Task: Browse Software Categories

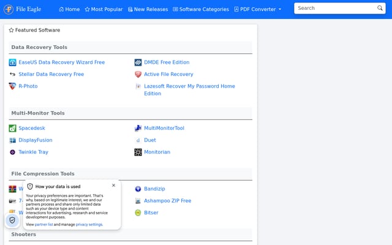Action: tap(201, 9)
